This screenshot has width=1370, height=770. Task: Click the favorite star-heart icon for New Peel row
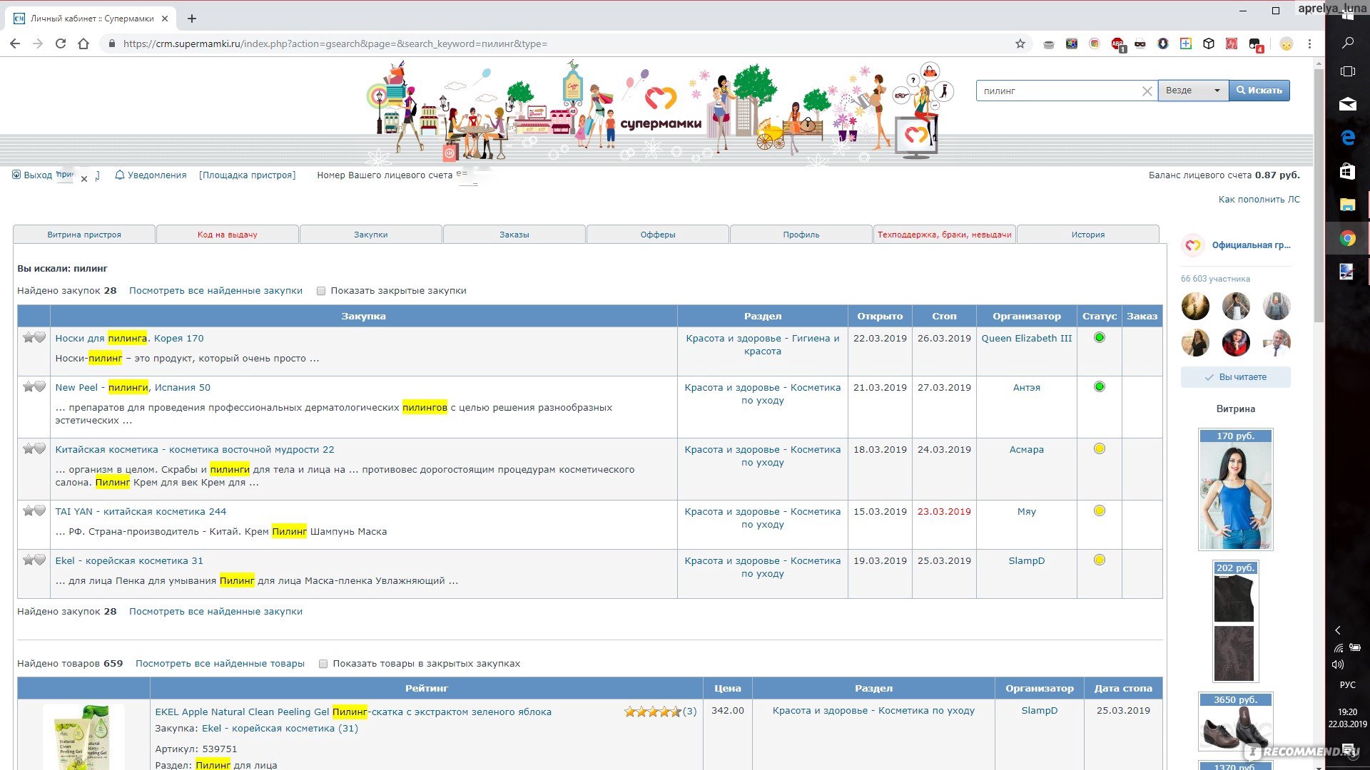pos(34,387)
